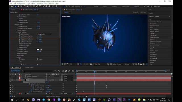The height and width of the screenshot is (102, 182).
Task: Click Toggle Switches / Modes button
Action: (53, 96)
